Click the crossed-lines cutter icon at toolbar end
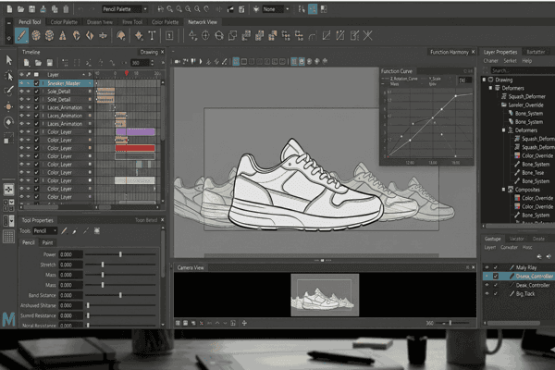This screenshot has height=370, width=555. 368,35
